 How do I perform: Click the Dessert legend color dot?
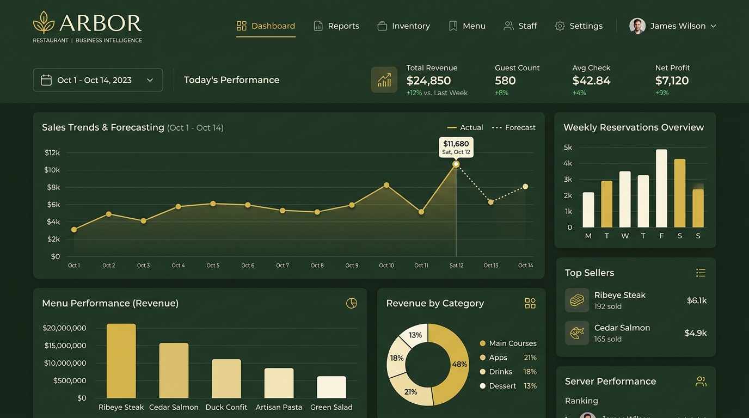(x=482, y=386)
